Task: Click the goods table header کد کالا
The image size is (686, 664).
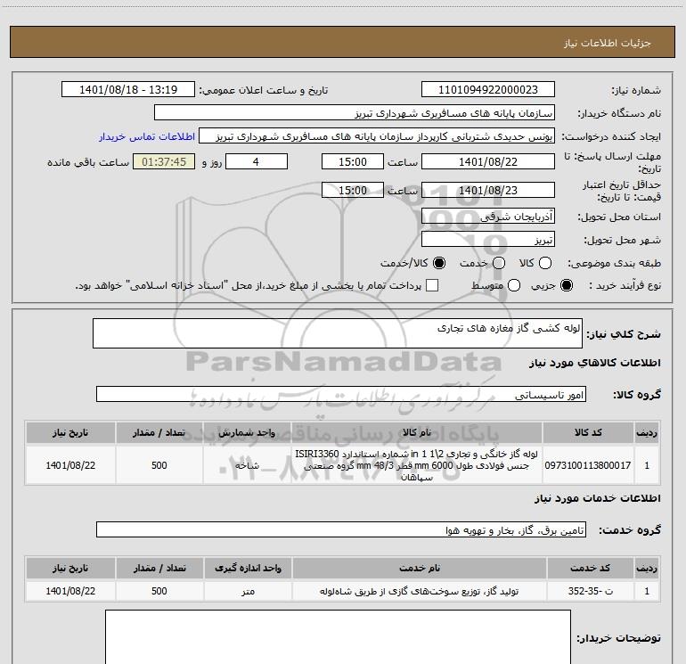Action: 588,432
